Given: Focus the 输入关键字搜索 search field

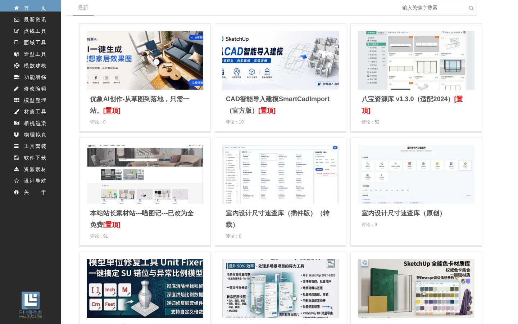Looking at the screenshot, I should click(434, 8).
